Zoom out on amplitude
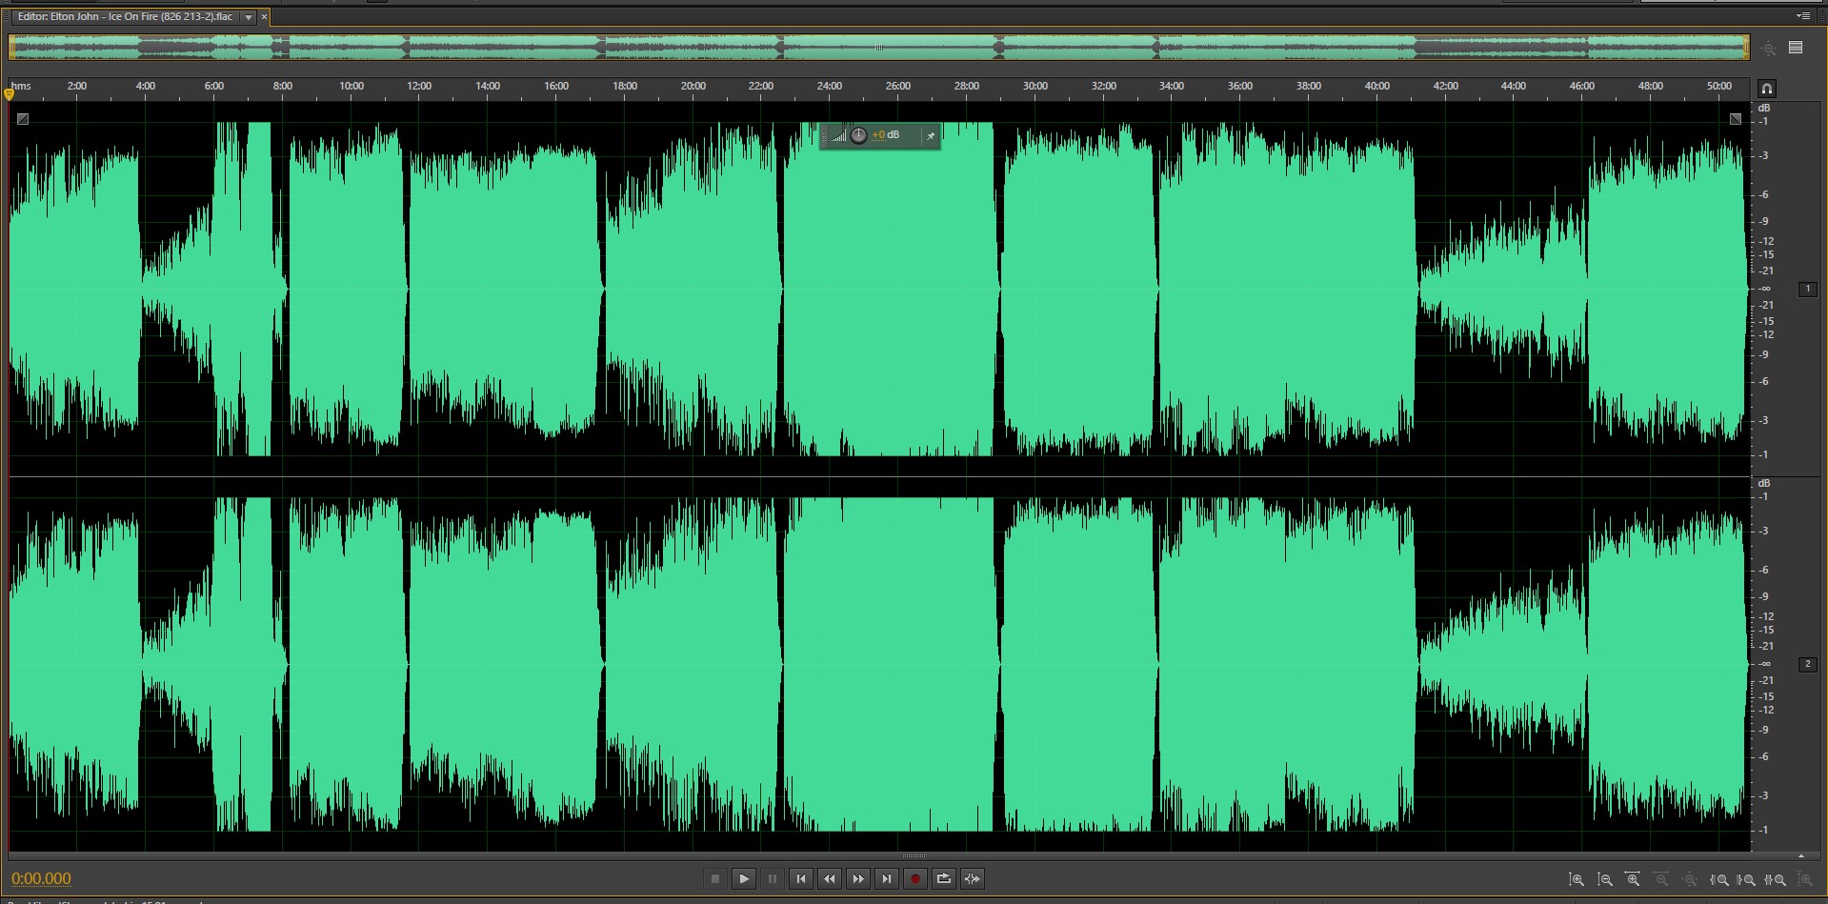This screenshot has height=904, width=1828. point(1605,880)
